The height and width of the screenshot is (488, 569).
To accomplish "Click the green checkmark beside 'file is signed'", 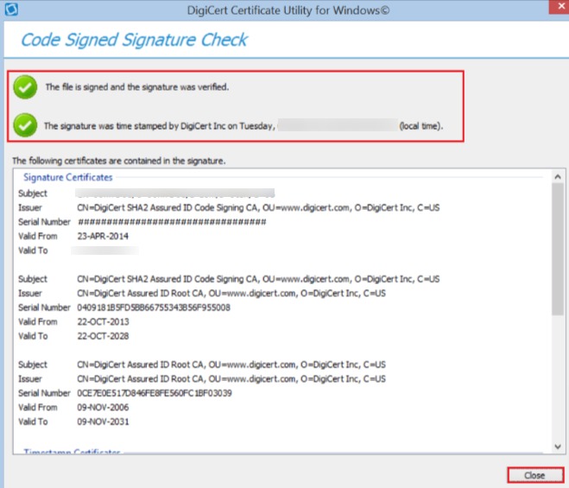I will click(25, 87).
